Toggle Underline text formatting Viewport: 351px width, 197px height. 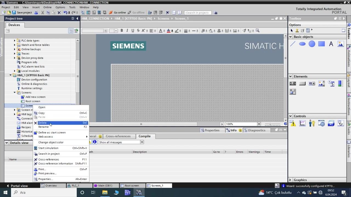[133, 31]
